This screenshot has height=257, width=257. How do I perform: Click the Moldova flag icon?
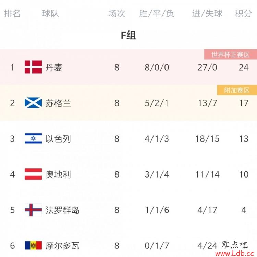[33, 245]
